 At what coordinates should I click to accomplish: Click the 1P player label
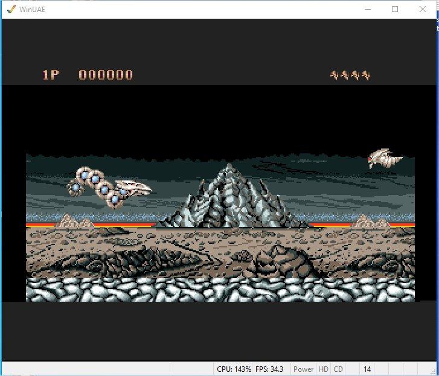pos(51,75)
